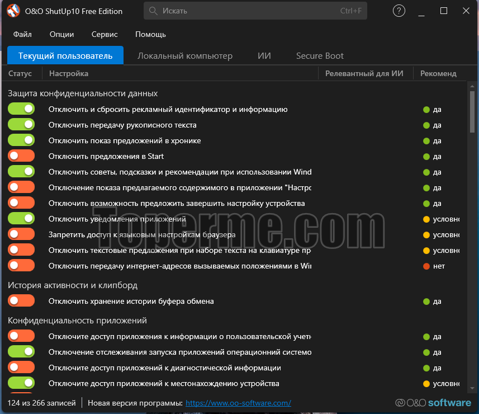Image resolution: width=479 pixels, height=414 pixels.
Task: Click the 'Новая версия программы:' label
Action: coord(135,403)
